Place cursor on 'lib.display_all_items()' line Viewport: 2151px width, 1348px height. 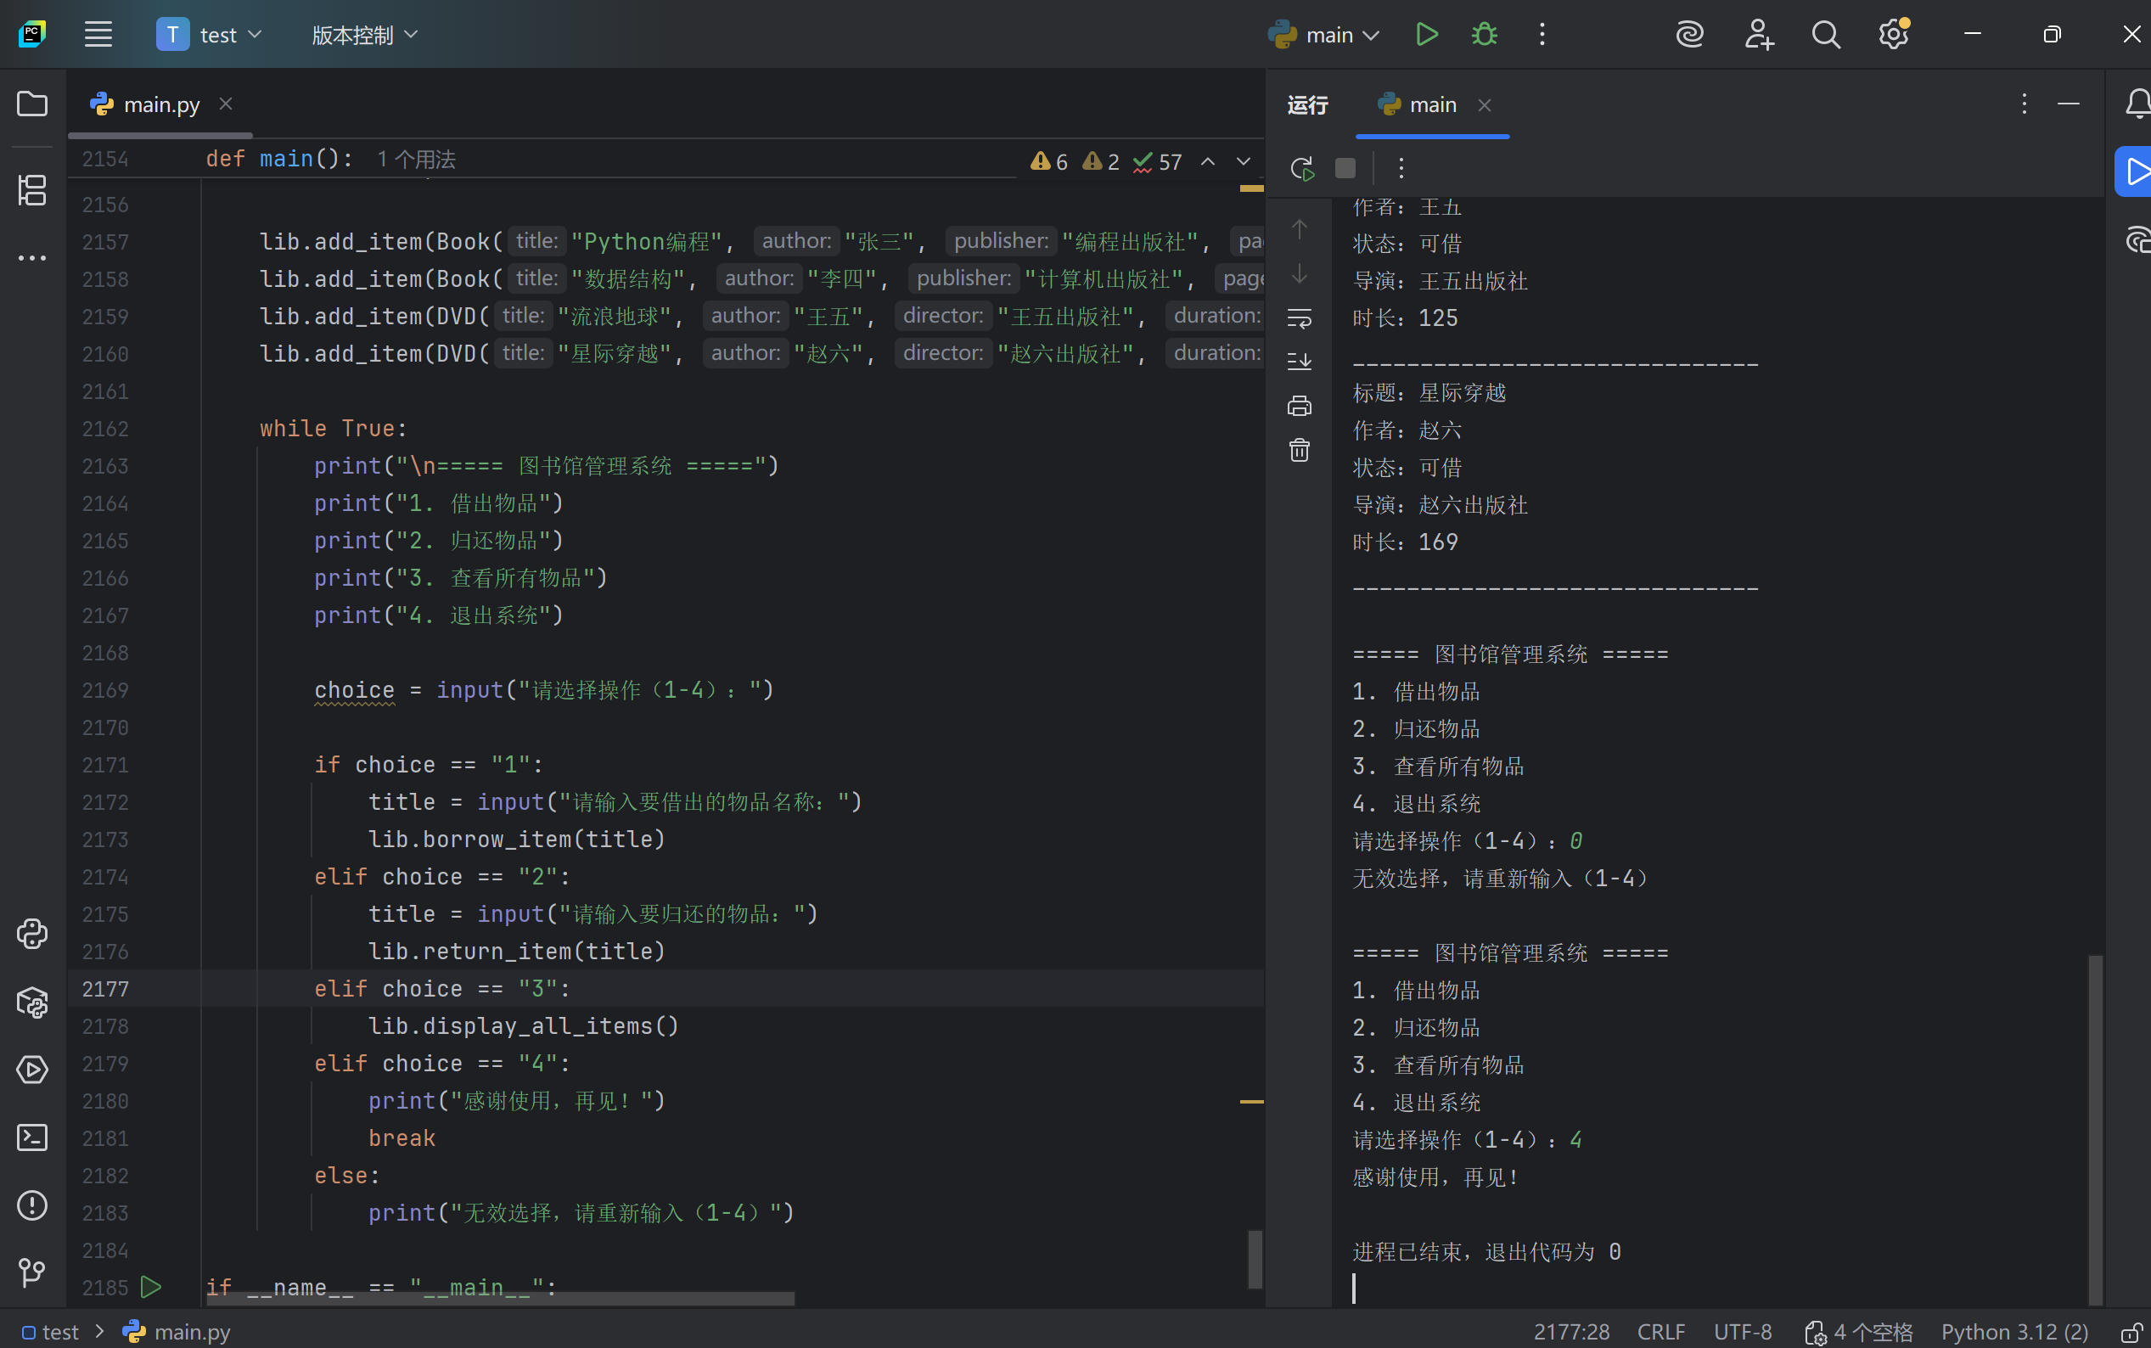pos(523,1026)
